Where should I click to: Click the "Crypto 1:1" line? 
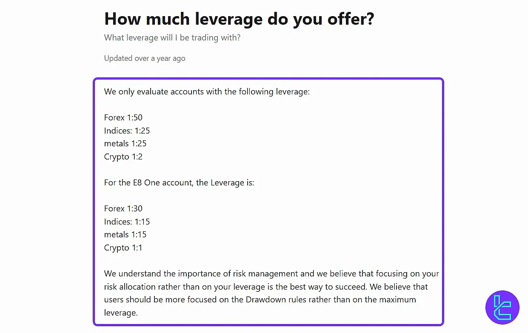pos(123,248)
